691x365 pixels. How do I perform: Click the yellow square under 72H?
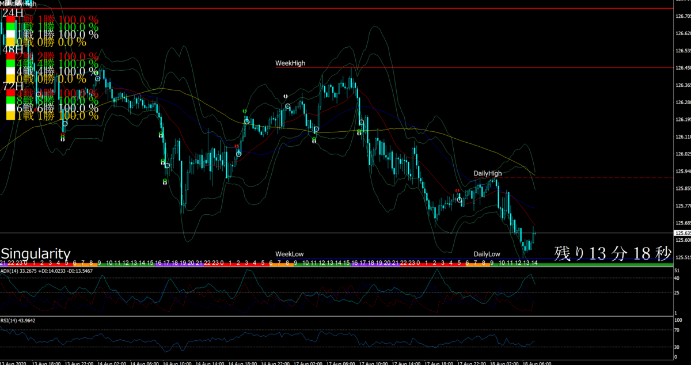point(11,116)
